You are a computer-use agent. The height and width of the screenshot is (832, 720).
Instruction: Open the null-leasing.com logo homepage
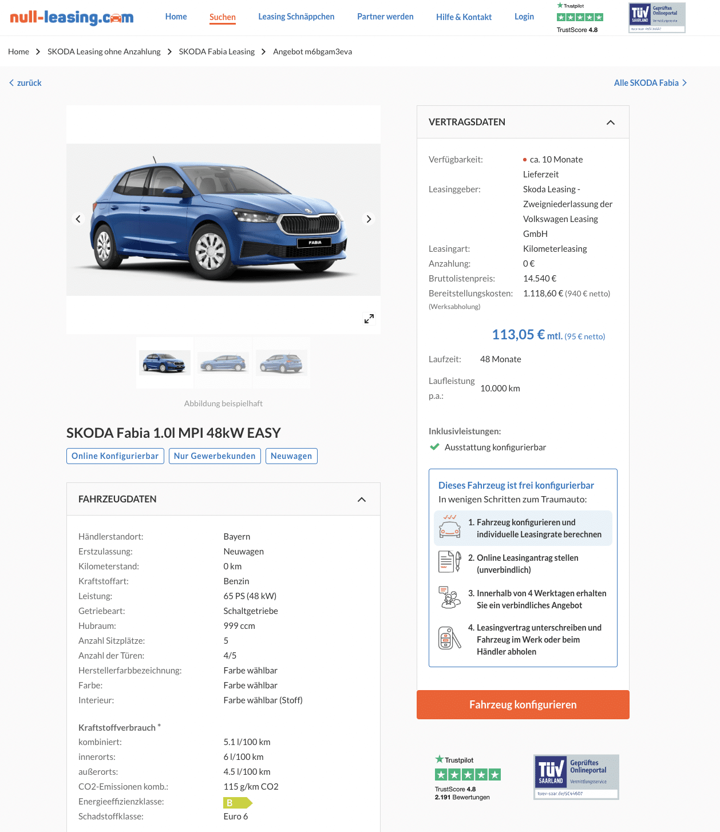tap(72, 17)
